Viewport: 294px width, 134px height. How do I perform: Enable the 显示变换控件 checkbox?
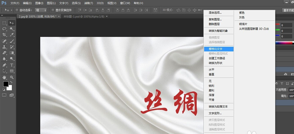tap(53, 10)
